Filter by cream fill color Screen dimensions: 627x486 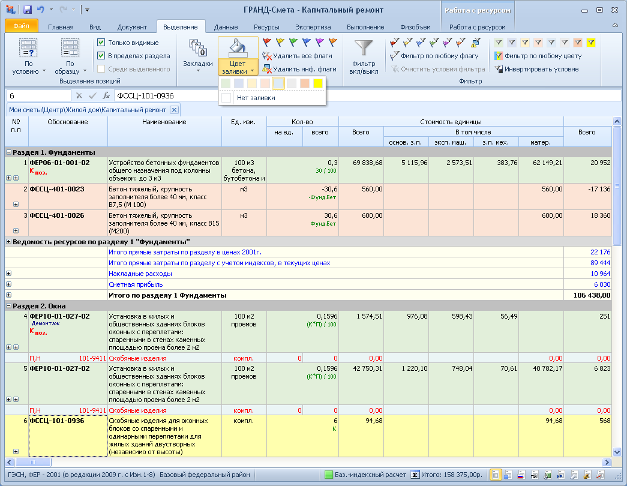pos(525,43)
